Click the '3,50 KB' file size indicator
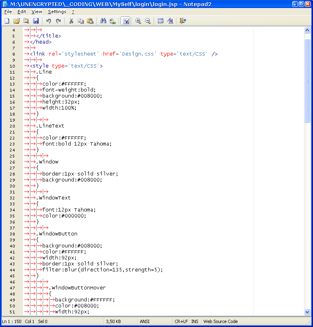 point(113,321)
